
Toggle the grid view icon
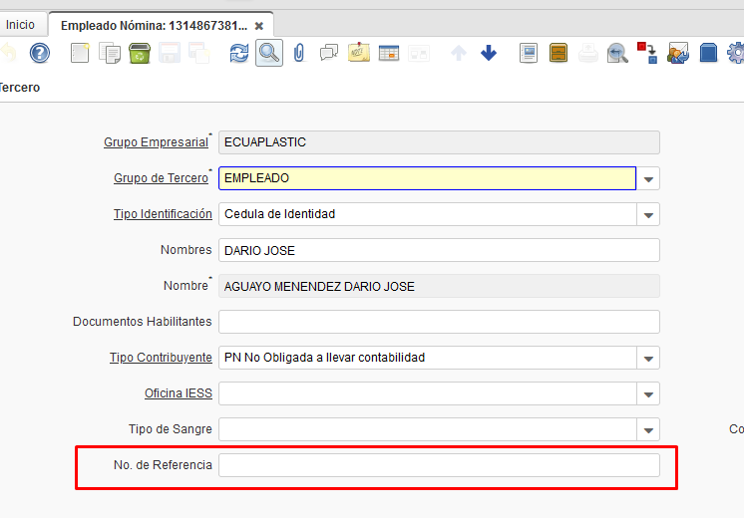click(389, 53)
